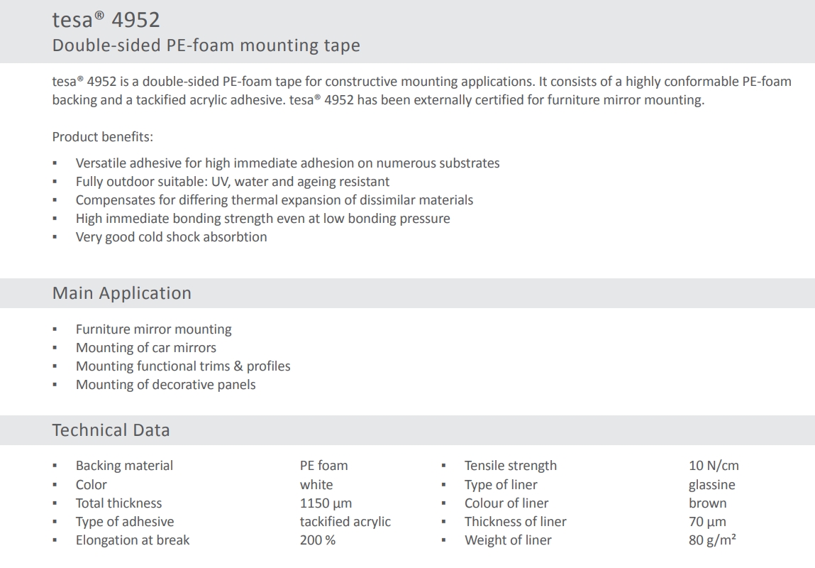This screenshot has height=568, width=815.
Task: Click the "Mounting of decorative panels" item
Action: [165, 385]
